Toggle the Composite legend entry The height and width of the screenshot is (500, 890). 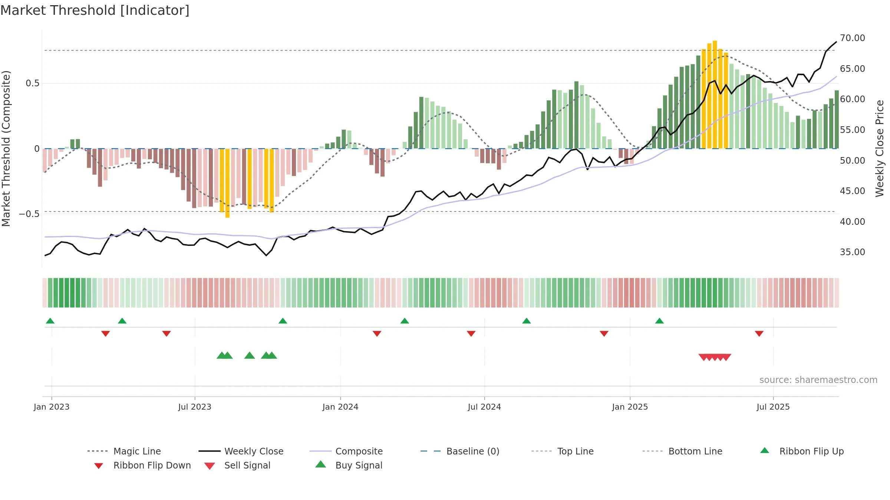pos(346,451)
